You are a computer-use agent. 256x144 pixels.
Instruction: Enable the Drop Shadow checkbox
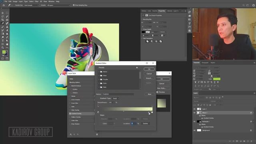click(x=70, y=124)
